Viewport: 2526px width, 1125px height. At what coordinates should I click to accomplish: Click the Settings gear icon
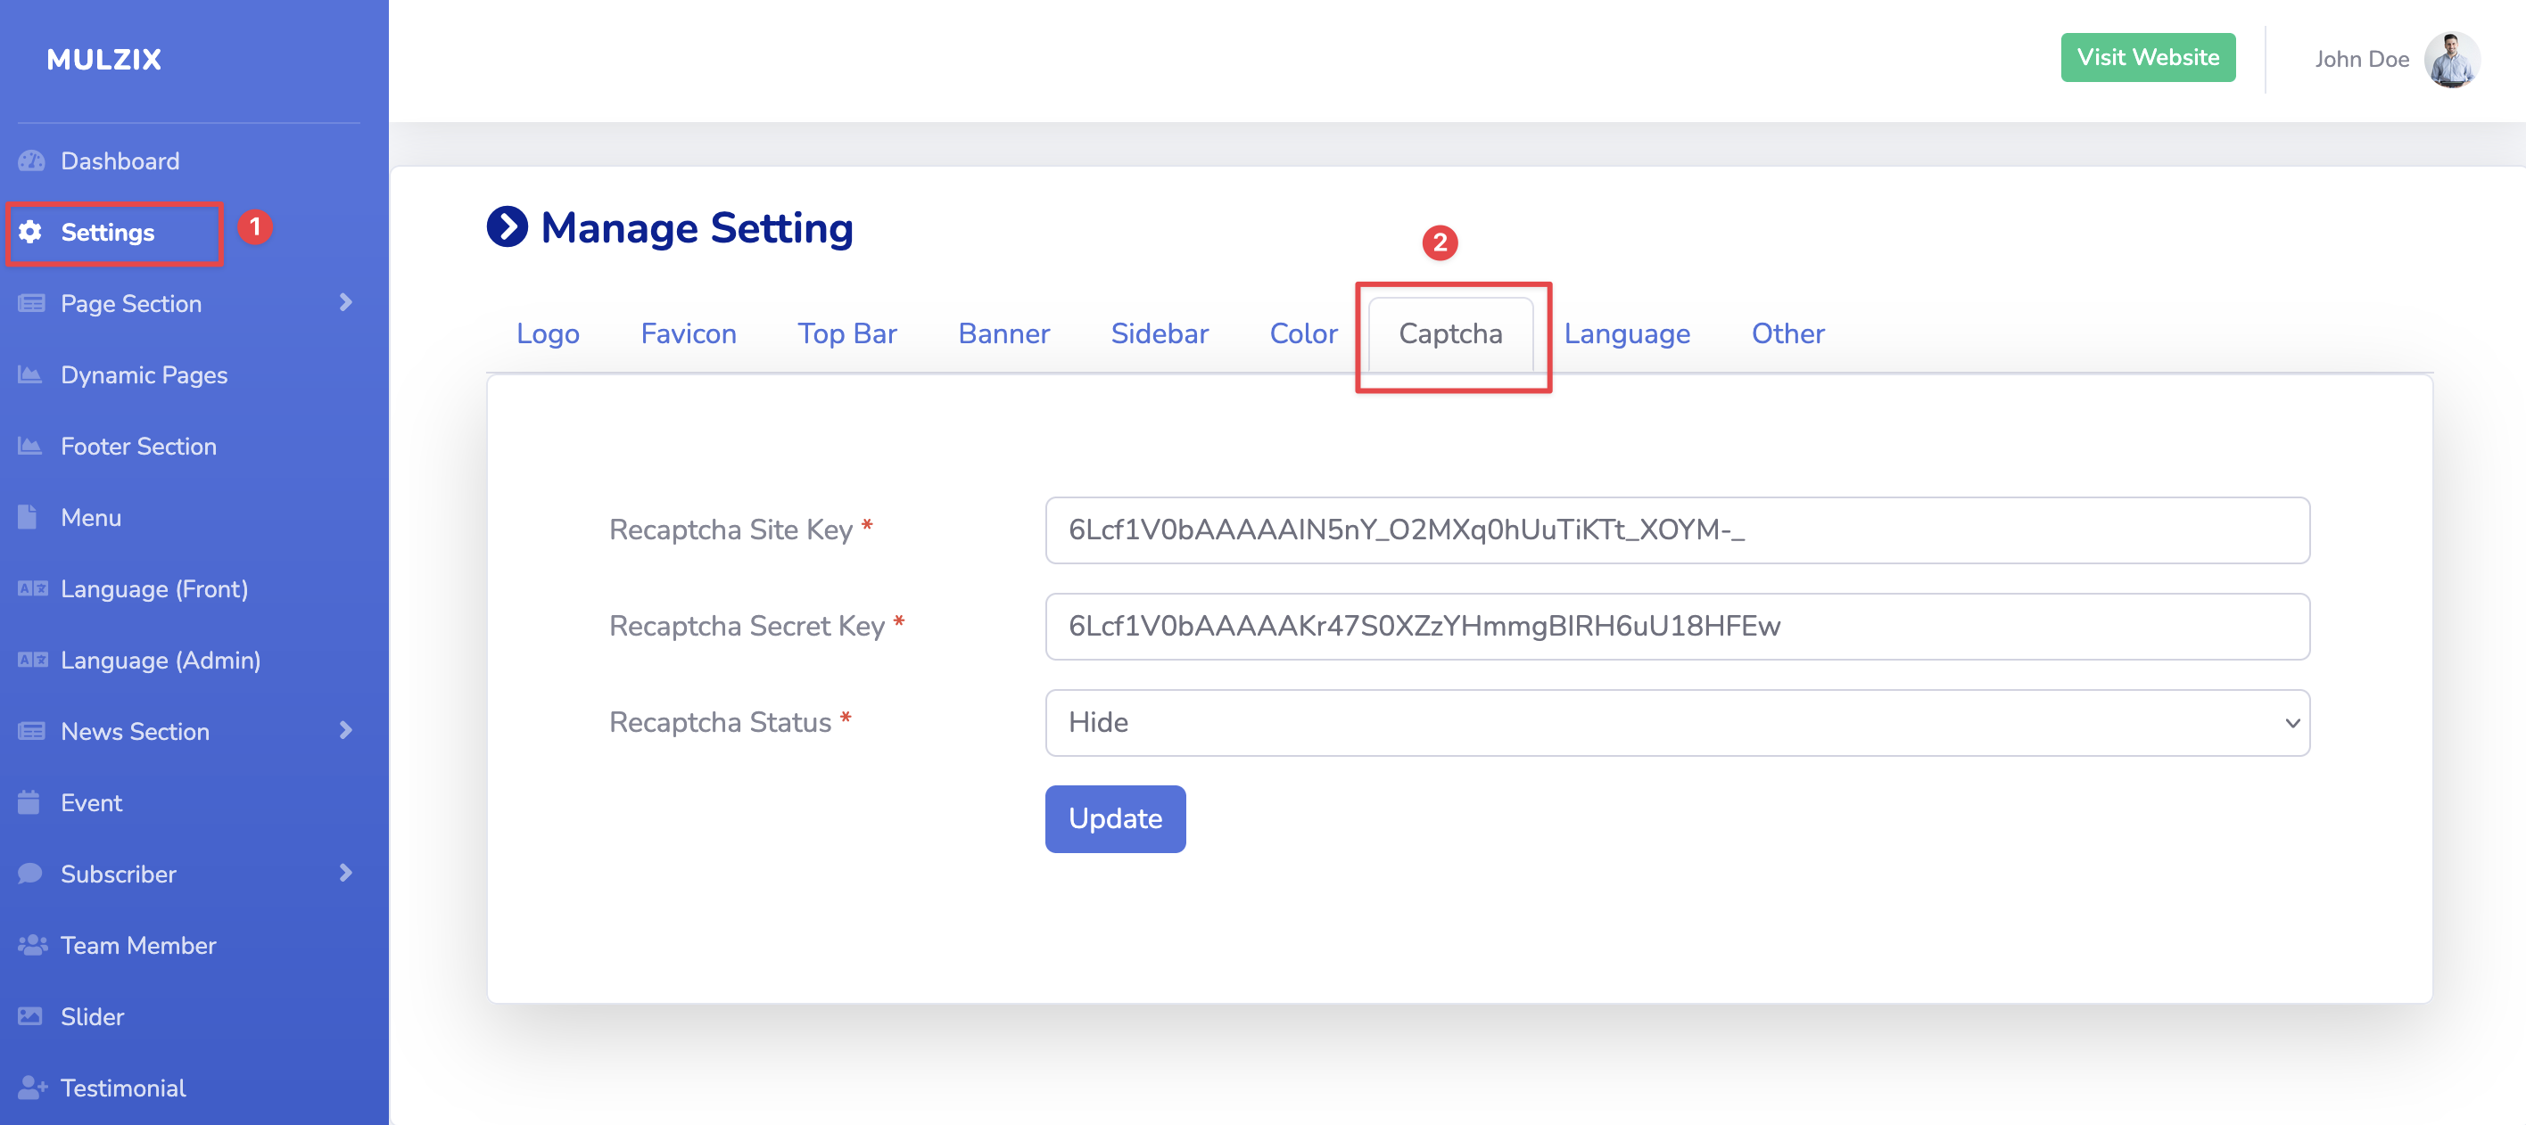pos(30,233)
